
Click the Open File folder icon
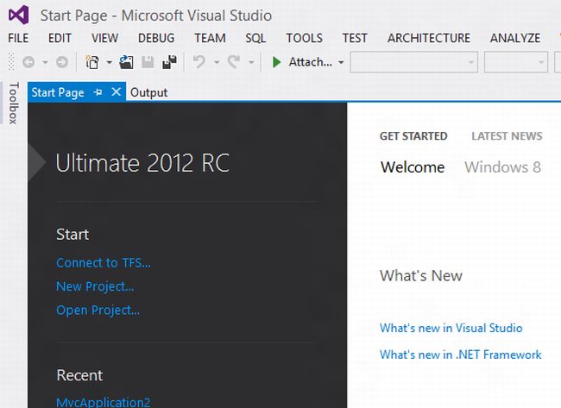126,62
